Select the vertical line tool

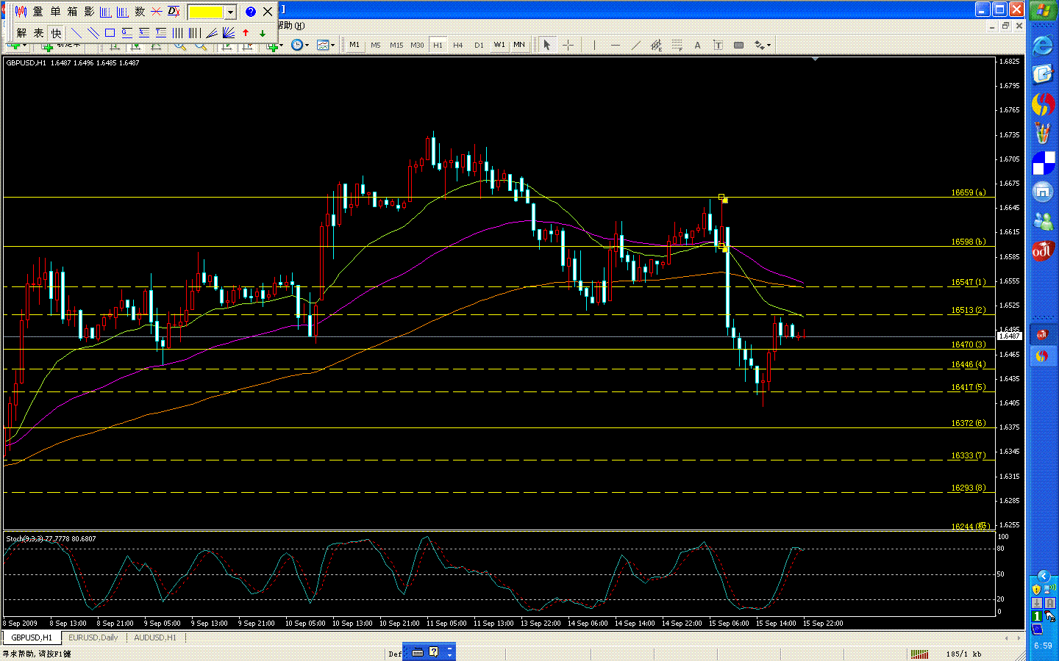[594, 45]
